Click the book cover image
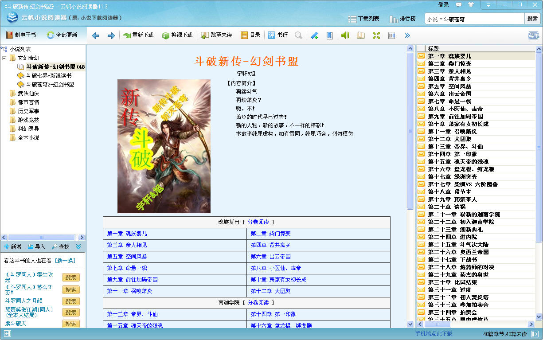543x340 pixels. (164, 146)
